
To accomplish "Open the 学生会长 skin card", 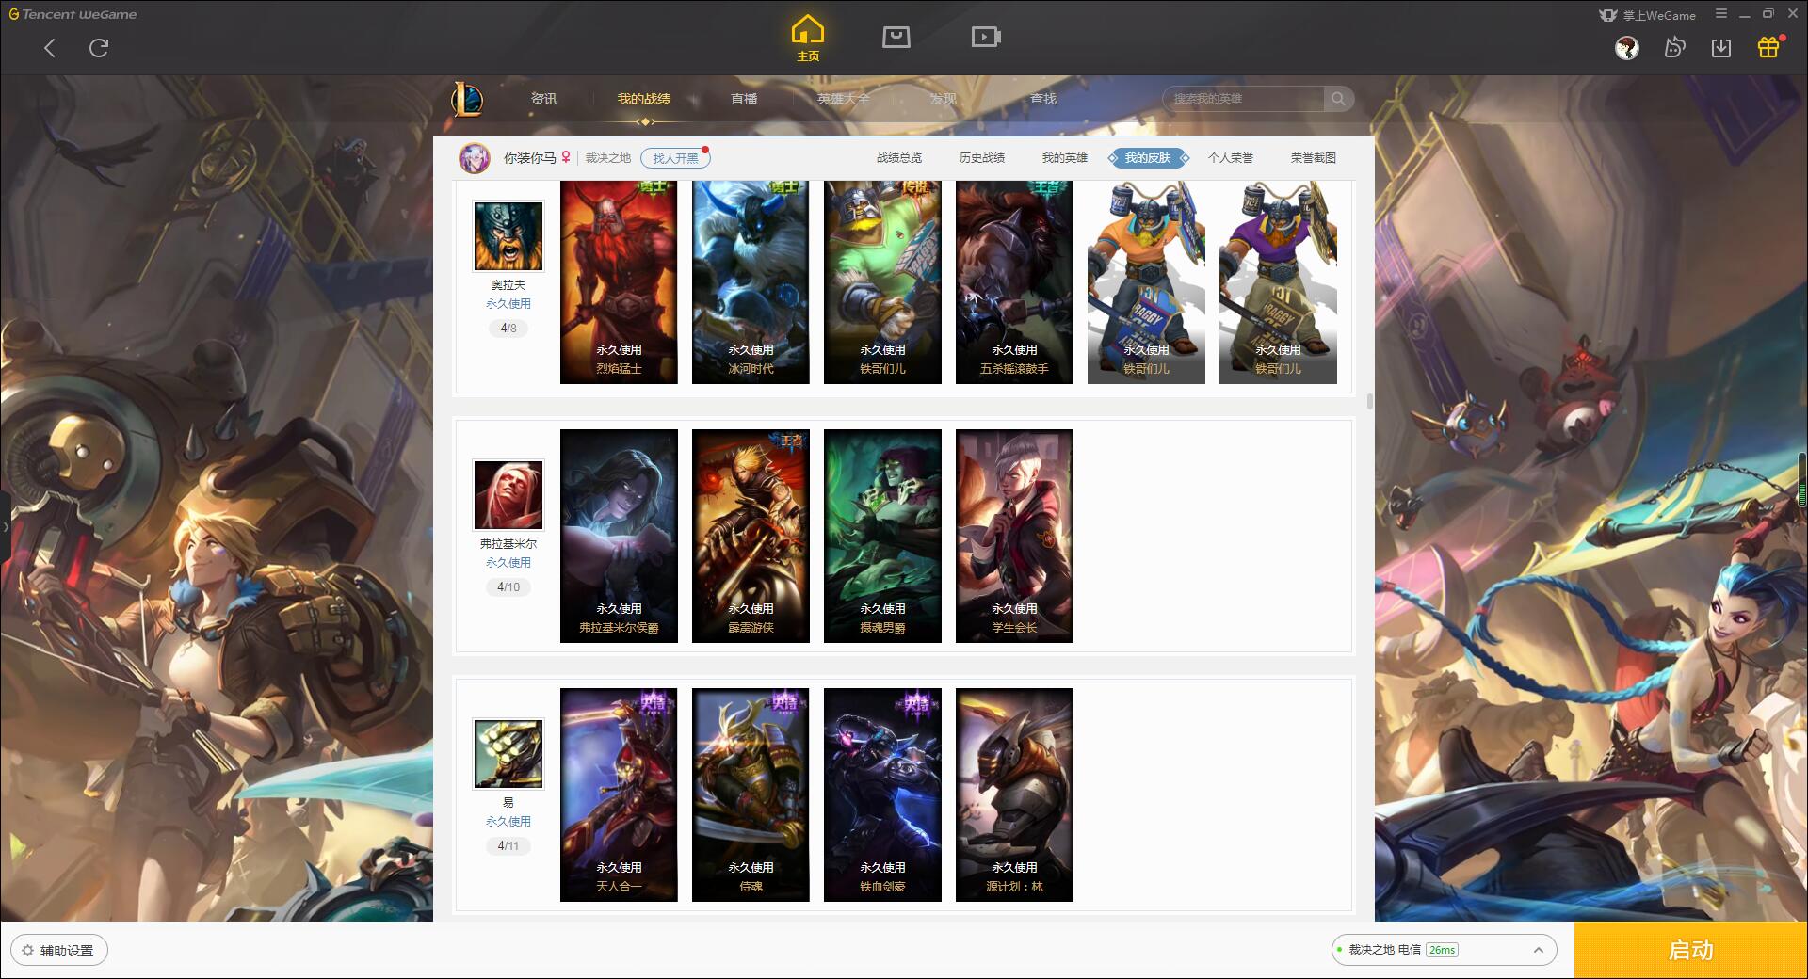I will (1014, 537).
